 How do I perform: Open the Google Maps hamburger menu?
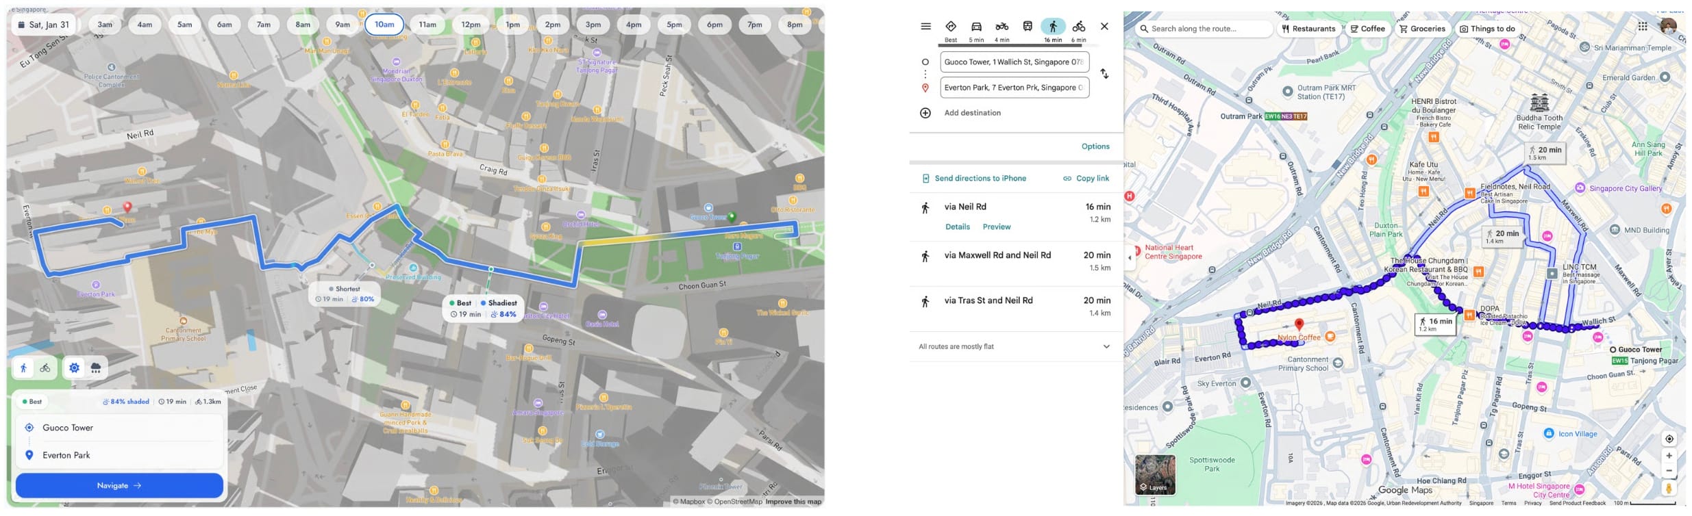925,27
